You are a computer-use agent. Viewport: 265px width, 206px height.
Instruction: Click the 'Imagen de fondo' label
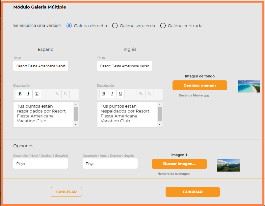(x=200, y=76)
